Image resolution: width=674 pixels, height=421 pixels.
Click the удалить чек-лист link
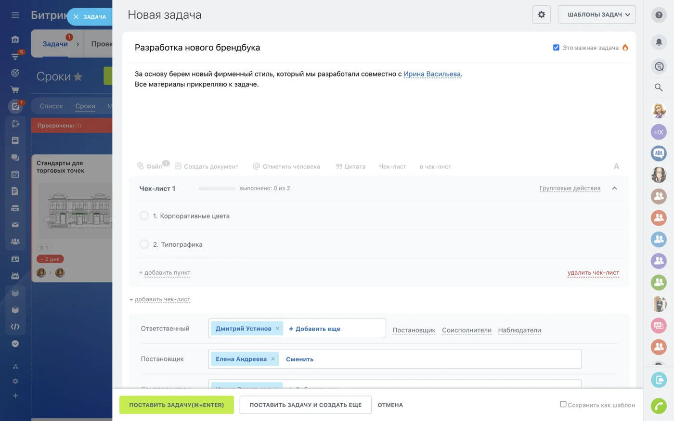point(593,273)
